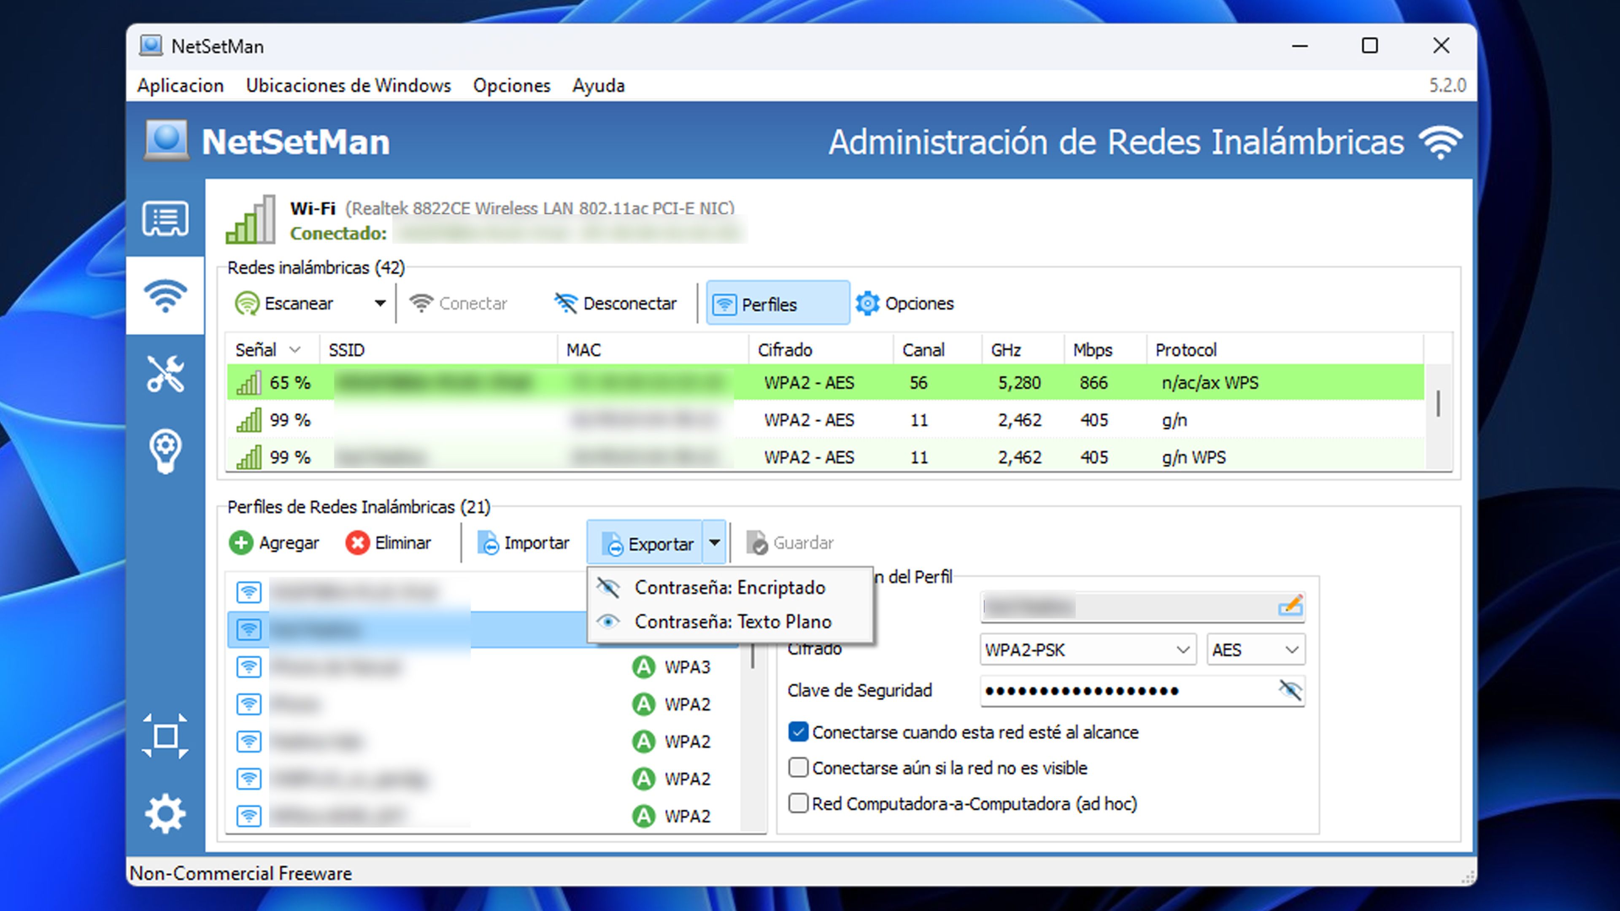Uncheck Conectarse cuando esta red esté al alcance
1620x911 pixels.
coord(798,732)
